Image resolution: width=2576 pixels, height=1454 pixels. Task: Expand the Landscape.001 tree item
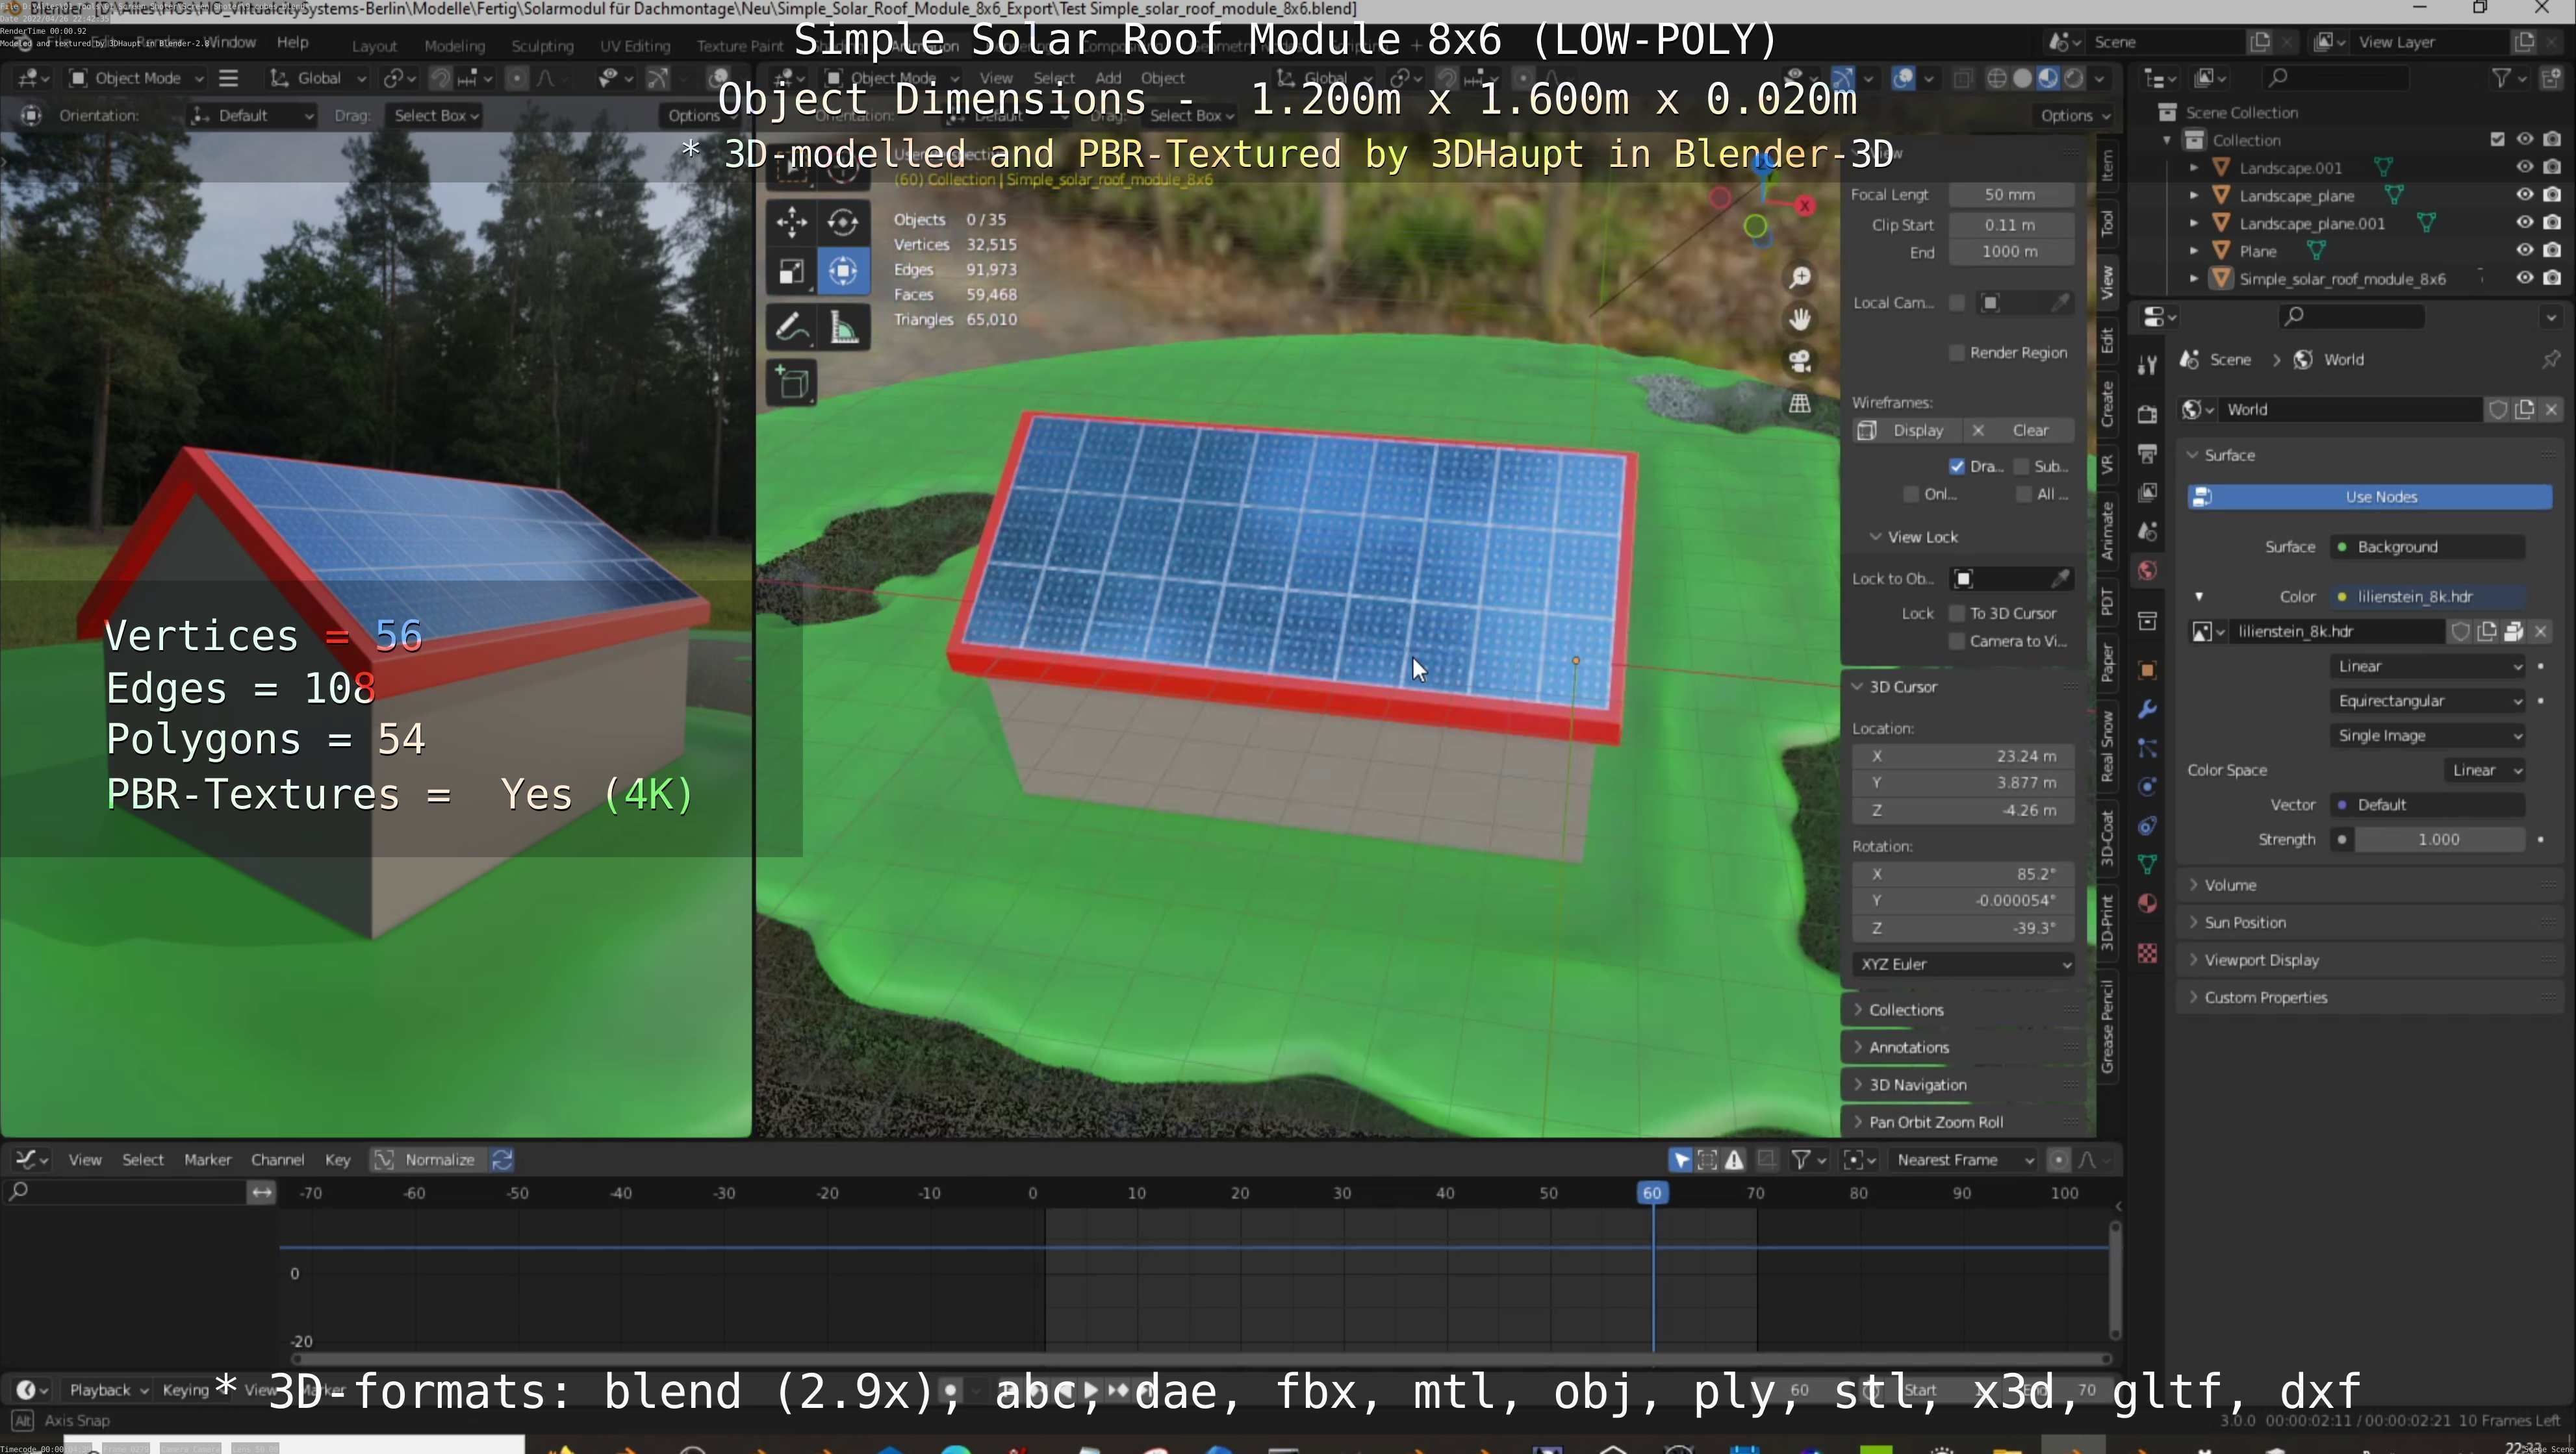[x=2194, y=168]
